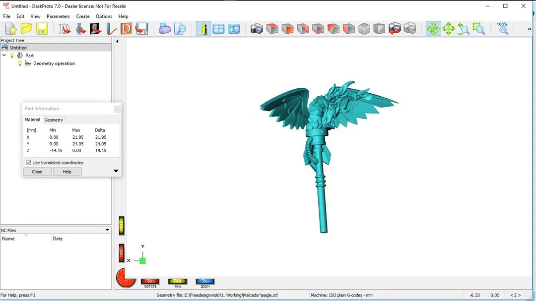This screenshot has width=536, height=301.
Task: Open the Options menu
Action: coord(104,16)
